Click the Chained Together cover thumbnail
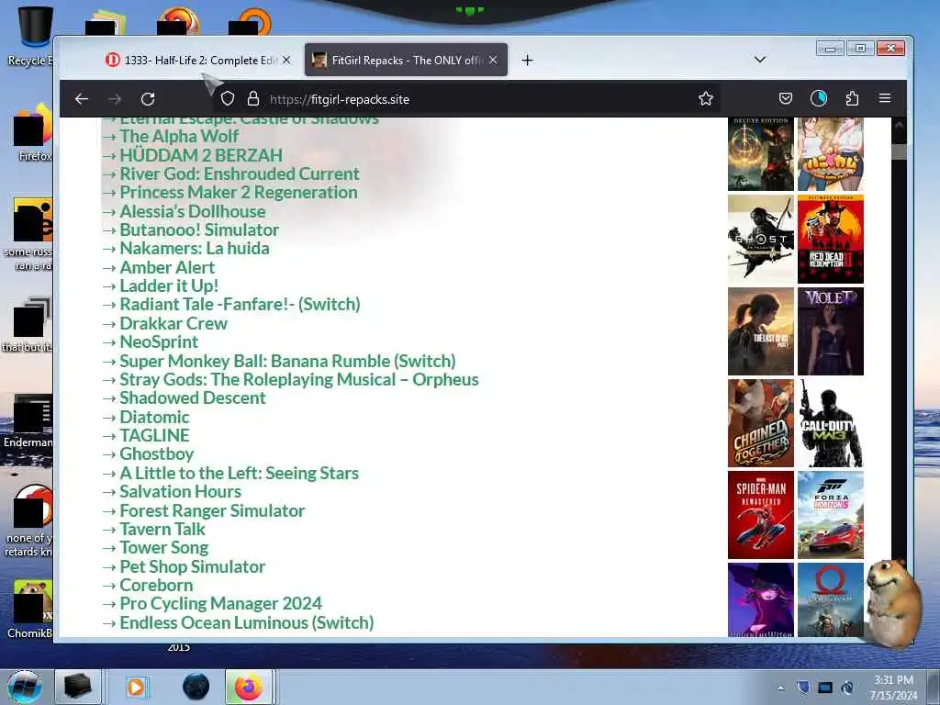 [x=761, y=423]
